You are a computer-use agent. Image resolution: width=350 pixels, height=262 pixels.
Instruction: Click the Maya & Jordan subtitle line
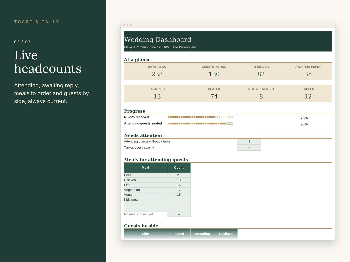coord(160,47)
